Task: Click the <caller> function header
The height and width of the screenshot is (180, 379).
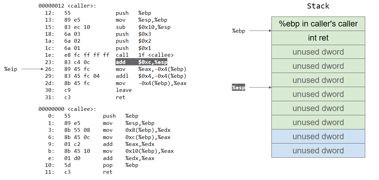Action: pyautogui.click(x=67, y=6)
